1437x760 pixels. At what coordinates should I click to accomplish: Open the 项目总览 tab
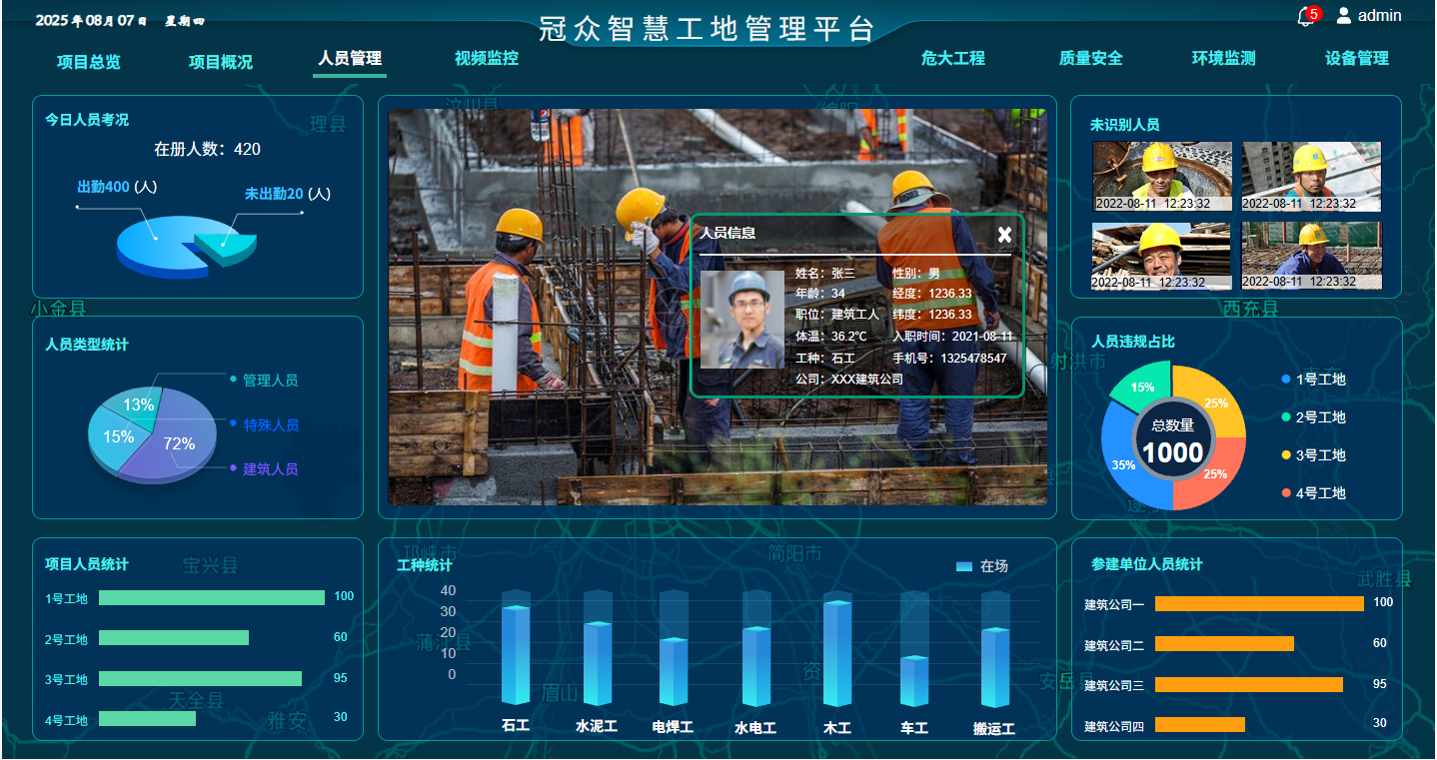point(88,62)
